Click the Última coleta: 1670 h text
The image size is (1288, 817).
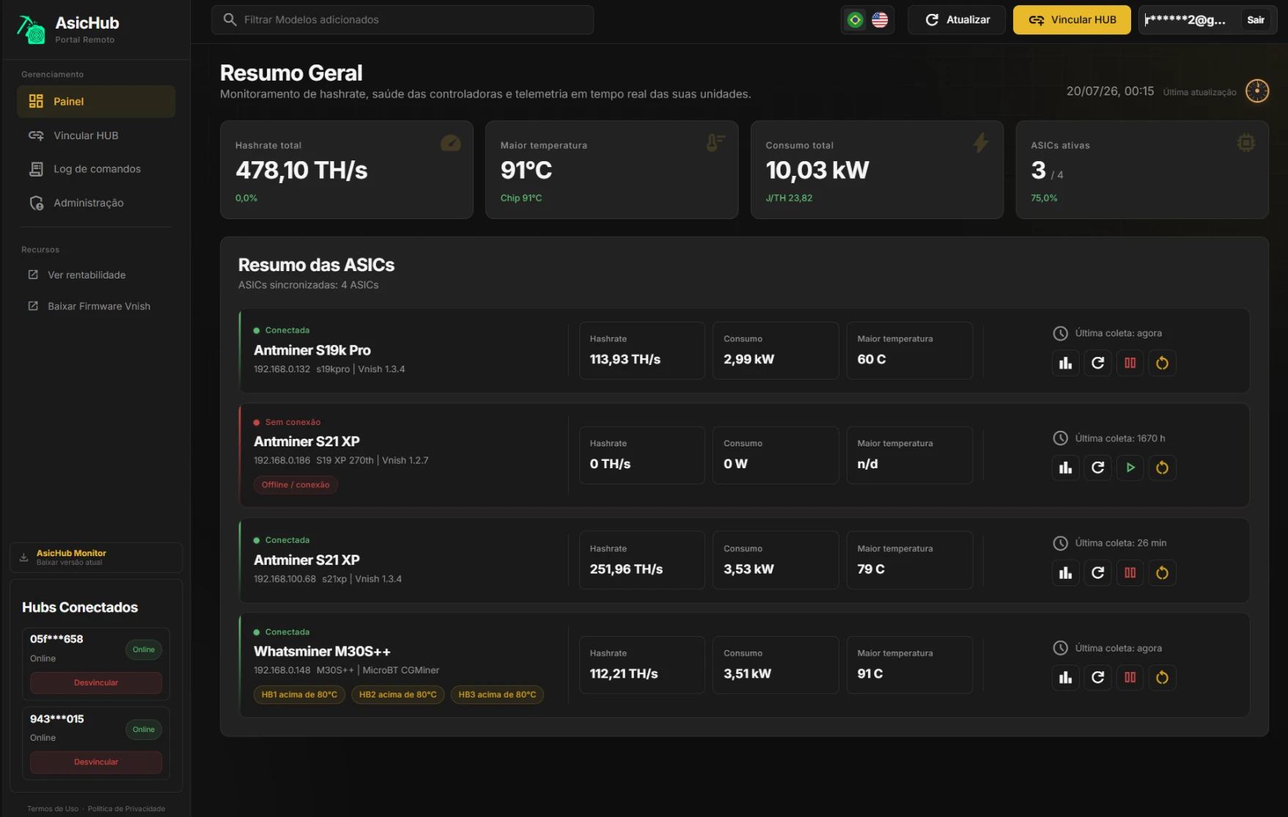coord(1120,438)
